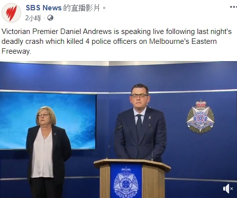Click the word Freeway in post text
The width and height of the screenshot is (237, 198).
coord(16,51)
